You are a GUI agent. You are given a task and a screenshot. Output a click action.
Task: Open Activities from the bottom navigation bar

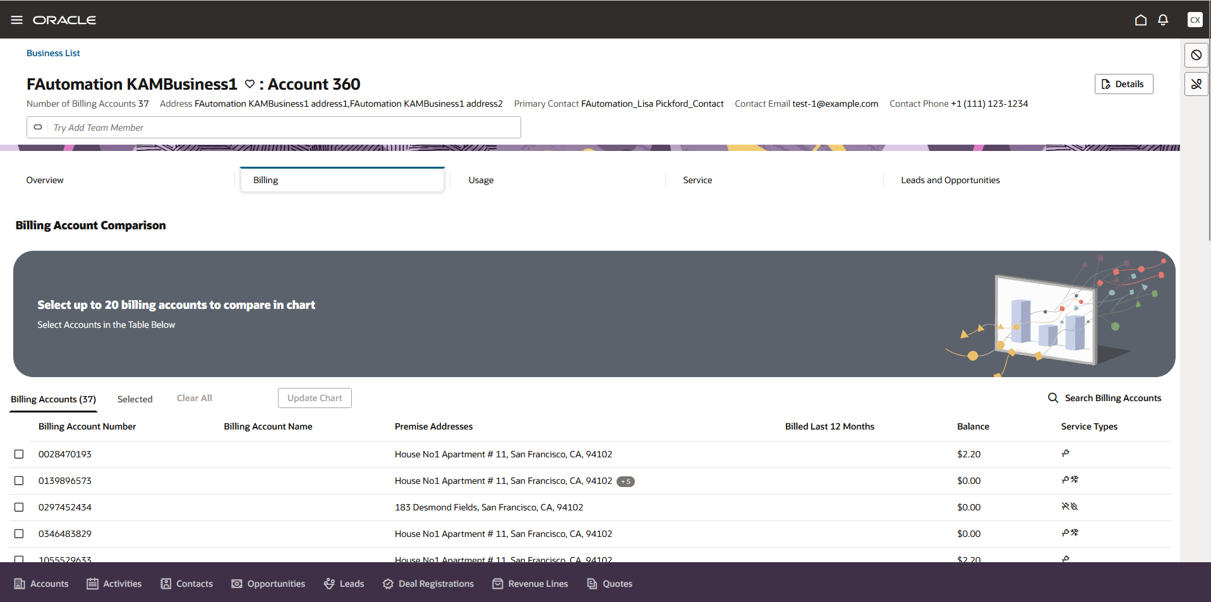coord(114,583)
